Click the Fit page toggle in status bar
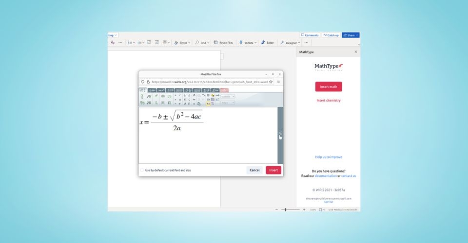The height and width of the screenshot is (243, 468). (x=322, y=209)
